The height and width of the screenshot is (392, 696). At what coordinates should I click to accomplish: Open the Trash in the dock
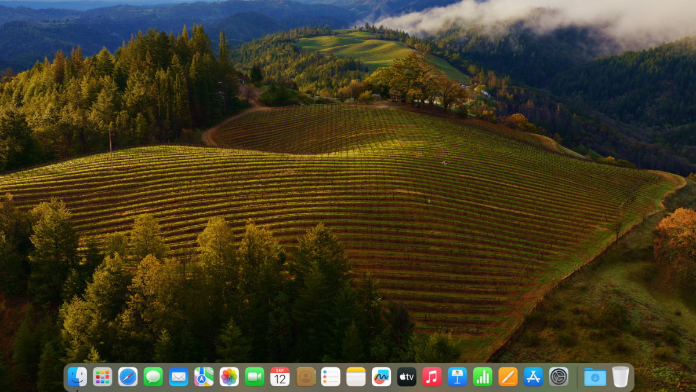point(620,377)
